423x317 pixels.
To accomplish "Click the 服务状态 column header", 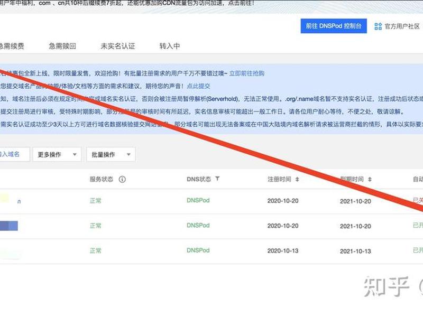I will click(102, 179).
